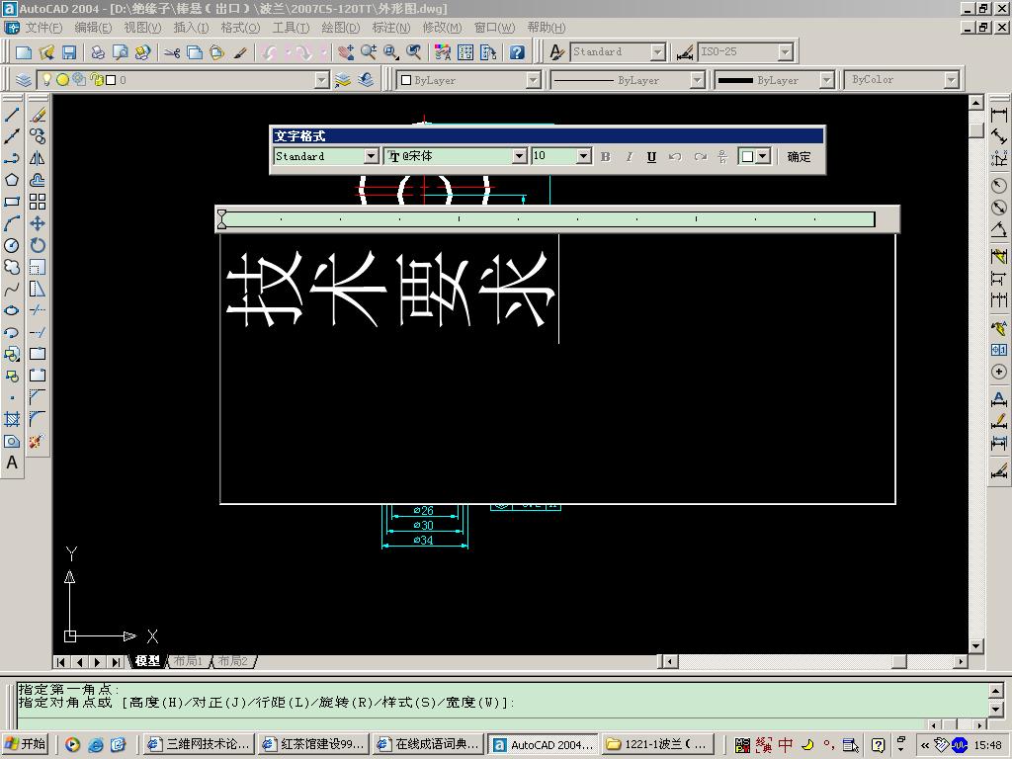1012x759 pixels.
Task: Toggle Bold in text formatting bar
Action: click(606, 157)
